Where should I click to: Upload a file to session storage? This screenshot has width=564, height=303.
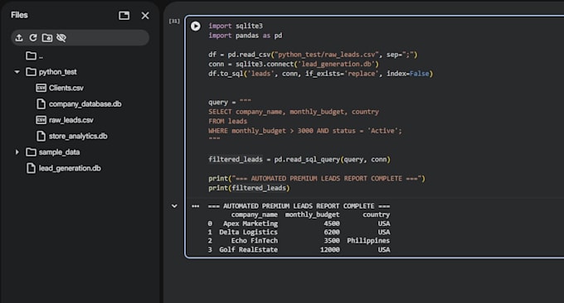pos(19,38)
